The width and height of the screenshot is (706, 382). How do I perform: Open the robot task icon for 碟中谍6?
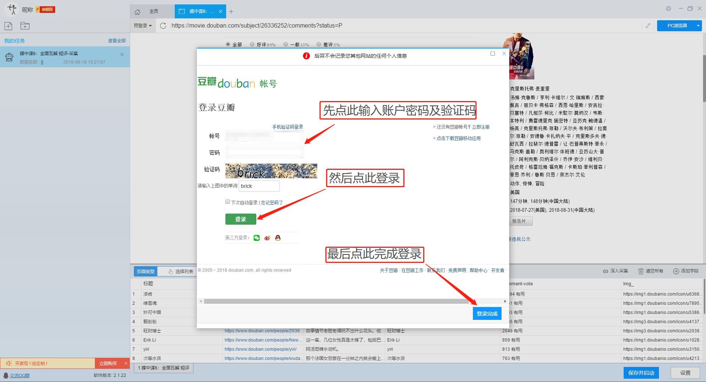(x=9, y=57)
